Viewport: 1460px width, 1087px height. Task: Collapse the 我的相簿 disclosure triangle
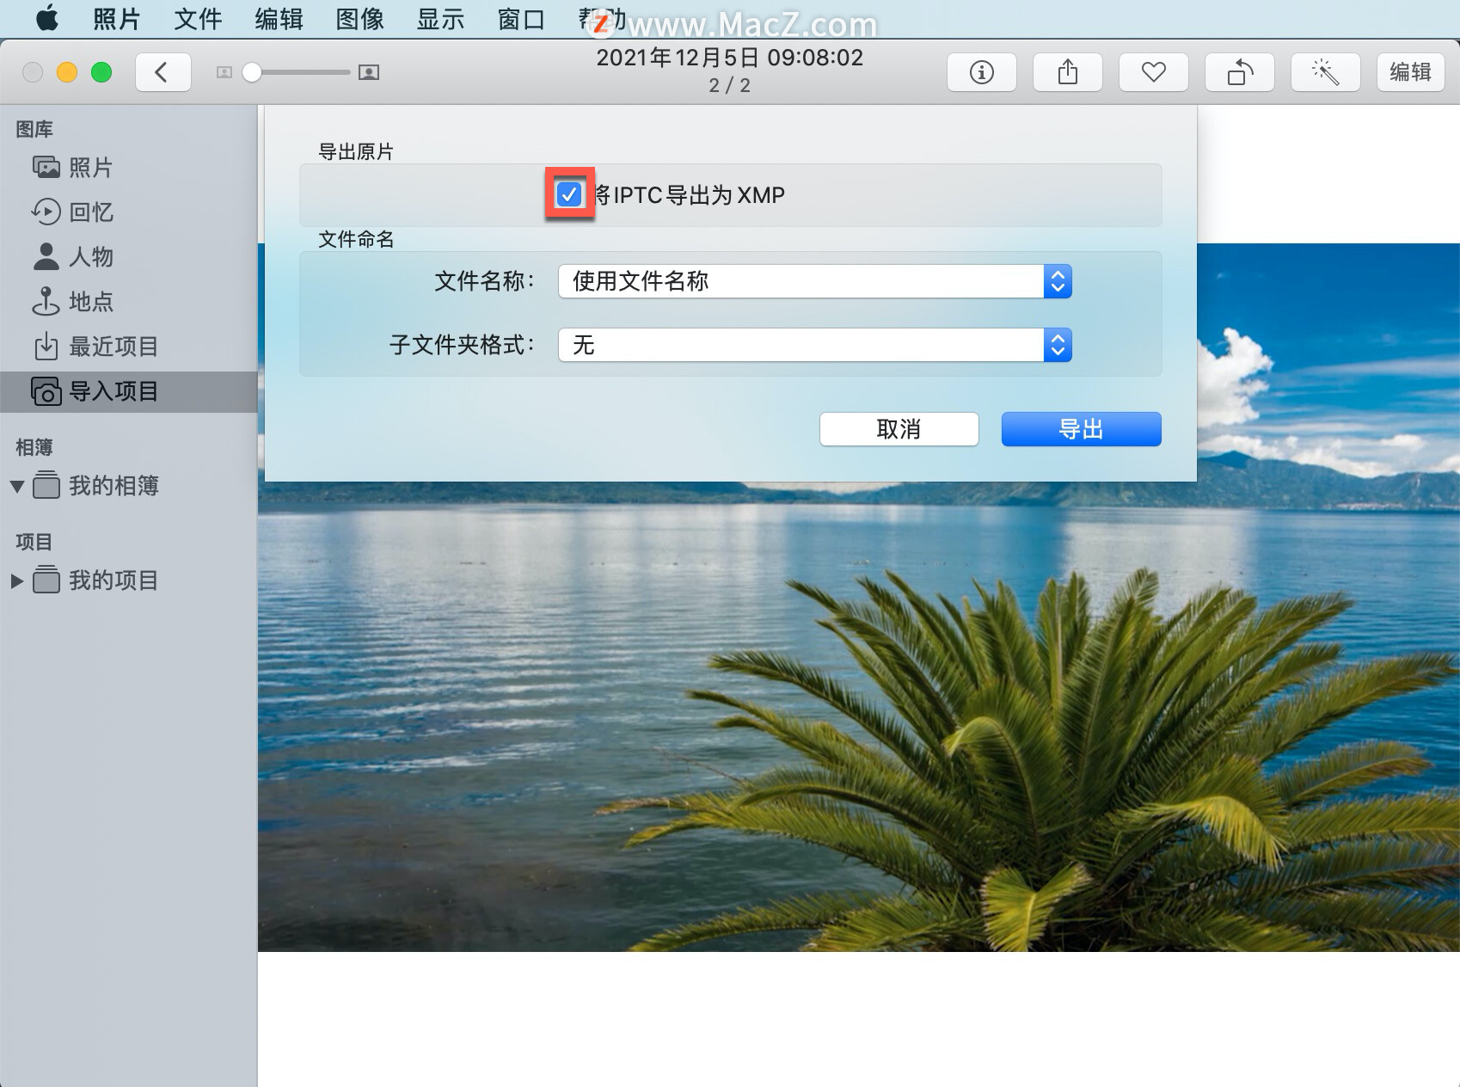[17, 486]
